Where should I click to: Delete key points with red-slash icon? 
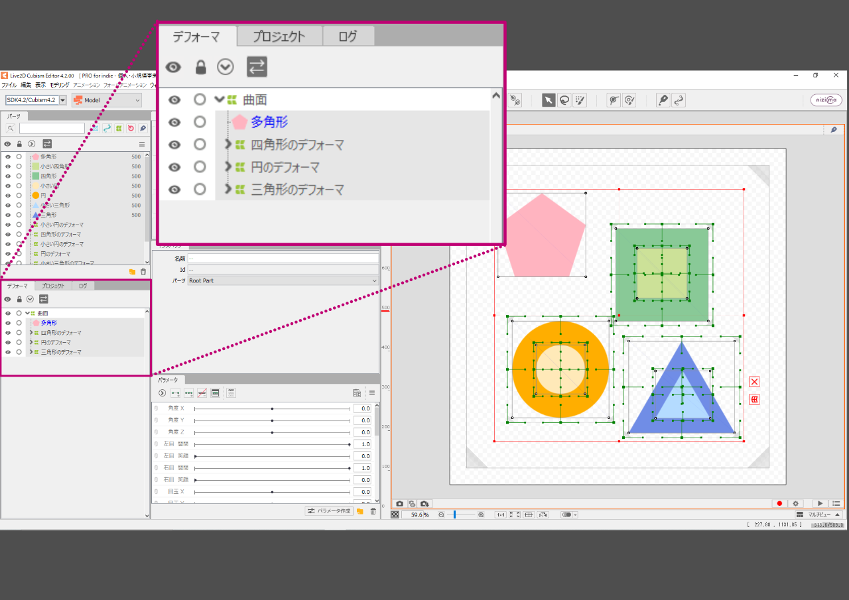(x=202, y=393)
